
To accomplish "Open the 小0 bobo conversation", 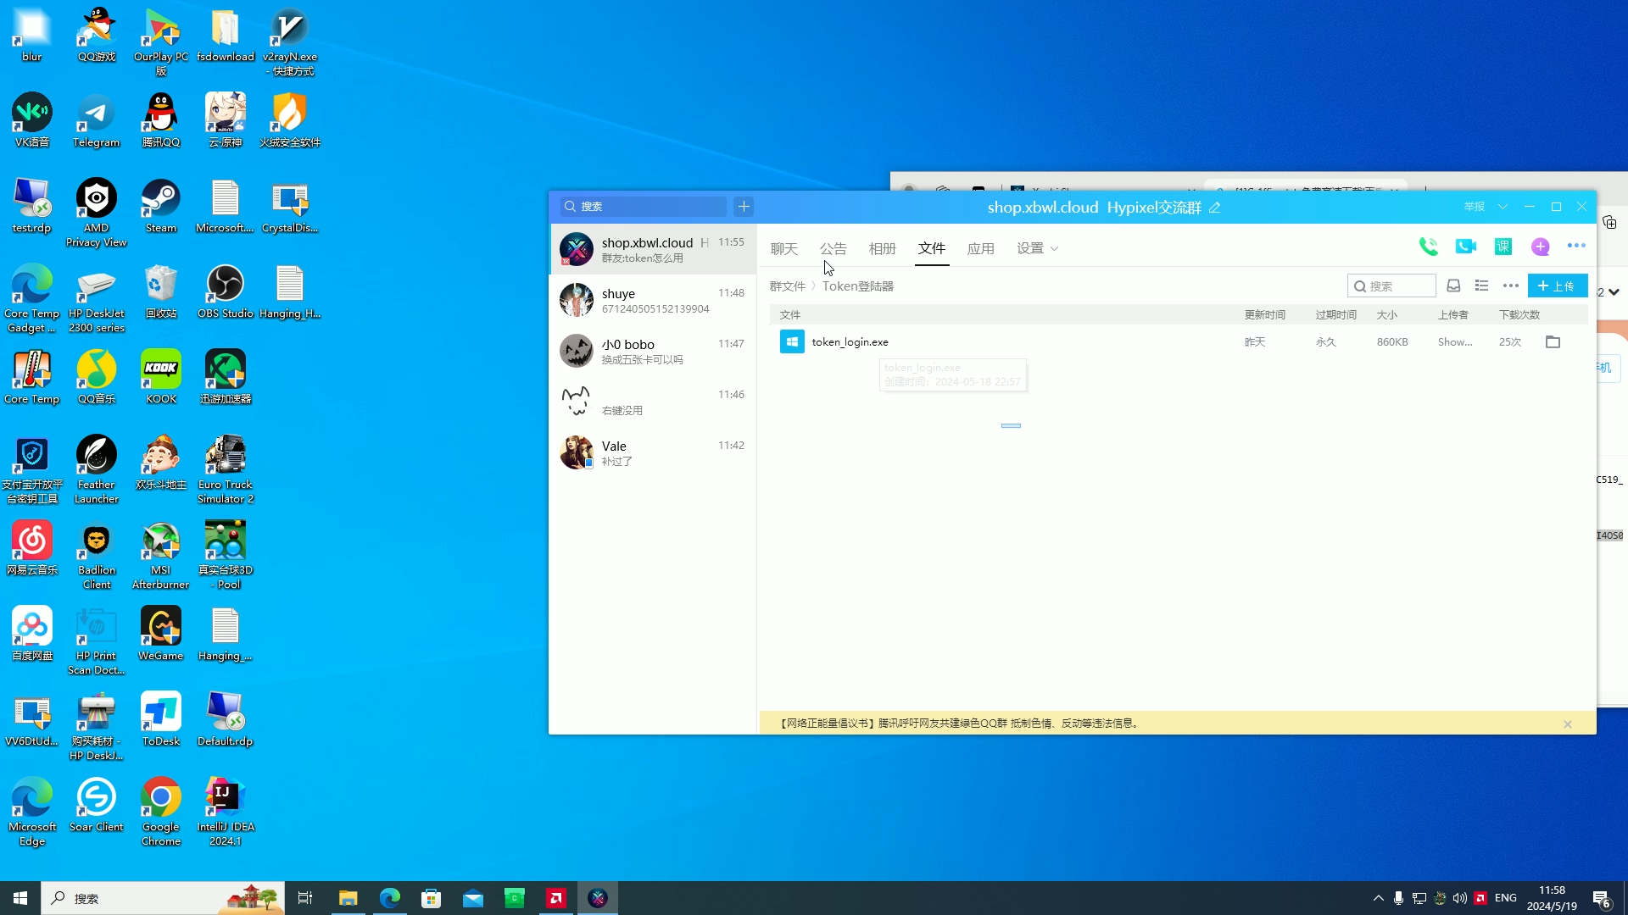I will [653, 352].
